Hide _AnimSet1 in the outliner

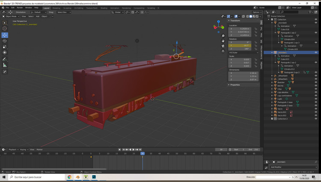(316, 53)
